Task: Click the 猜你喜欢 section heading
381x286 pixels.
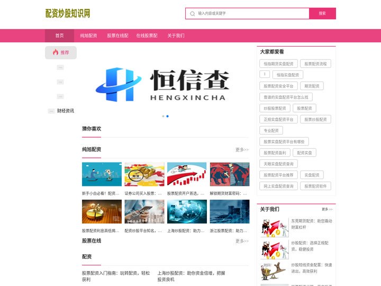Action: (92, 129)
